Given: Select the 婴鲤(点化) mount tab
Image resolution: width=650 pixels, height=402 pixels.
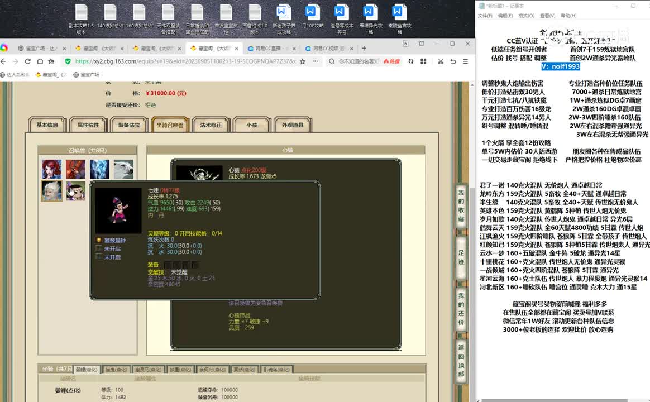Looking at the screenshot, I should [87, 369].
